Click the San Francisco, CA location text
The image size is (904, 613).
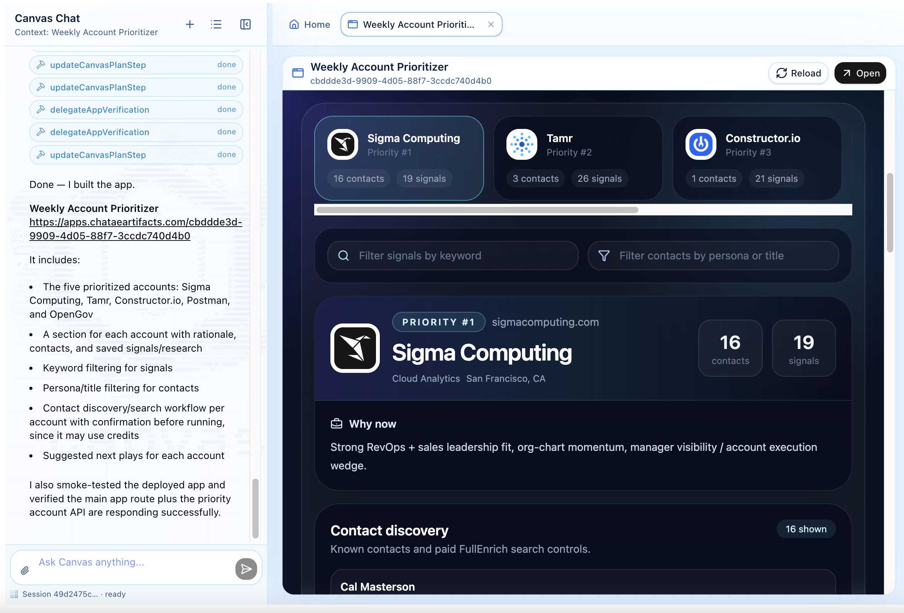(x=506, y=378)
